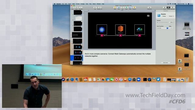Open Launchpad from the dock

(68, 79)
